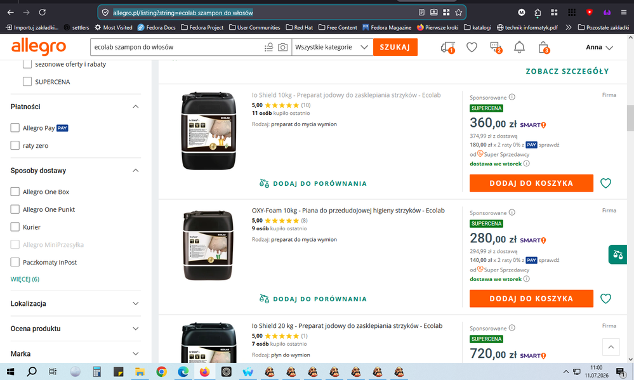Open image search camera icon

click(282, 48)
